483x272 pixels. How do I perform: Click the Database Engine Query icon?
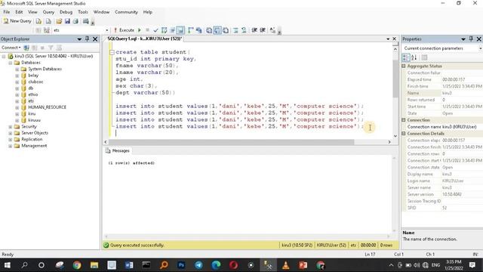(38, 21)
